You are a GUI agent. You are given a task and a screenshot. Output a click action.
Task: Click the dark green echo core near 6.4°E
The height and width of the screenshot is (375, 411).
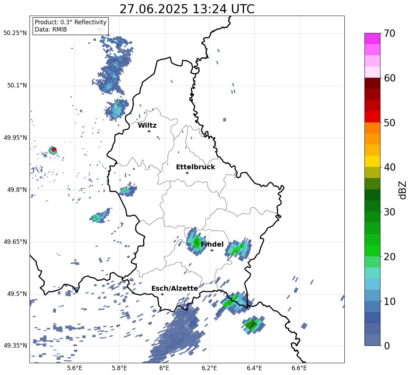[252, 325]
